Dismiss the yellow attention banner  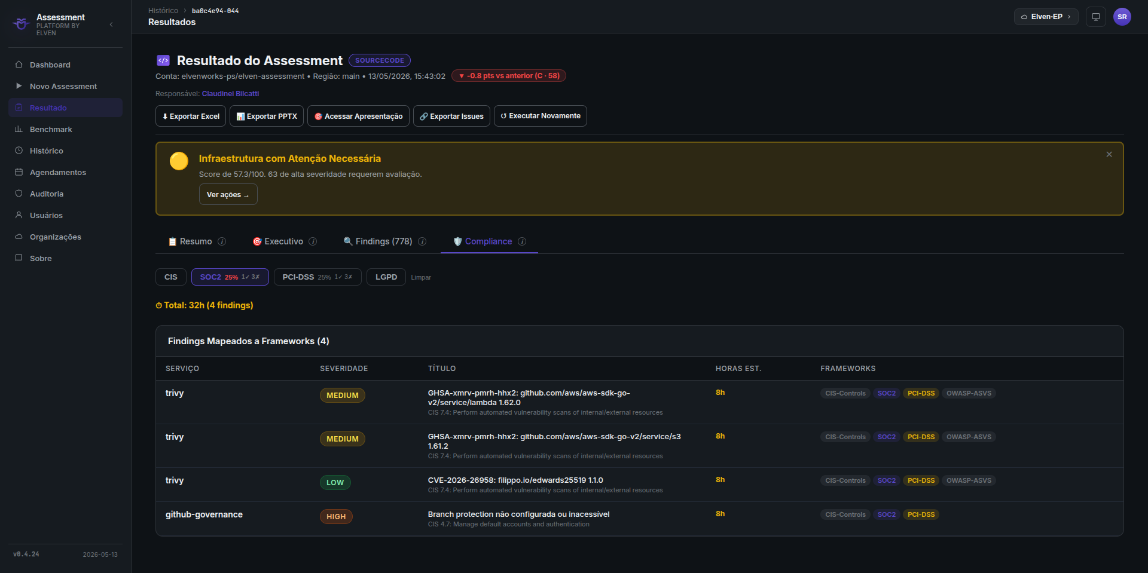tap(1109, 154)
